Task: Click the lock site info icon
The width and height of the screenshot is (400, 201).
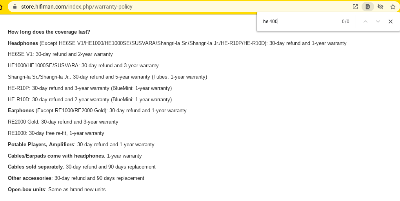Action: [15, 7]
